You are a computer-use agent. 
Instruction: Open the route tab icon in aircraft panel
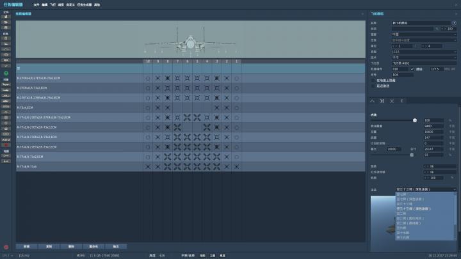[x=373, y=101]
